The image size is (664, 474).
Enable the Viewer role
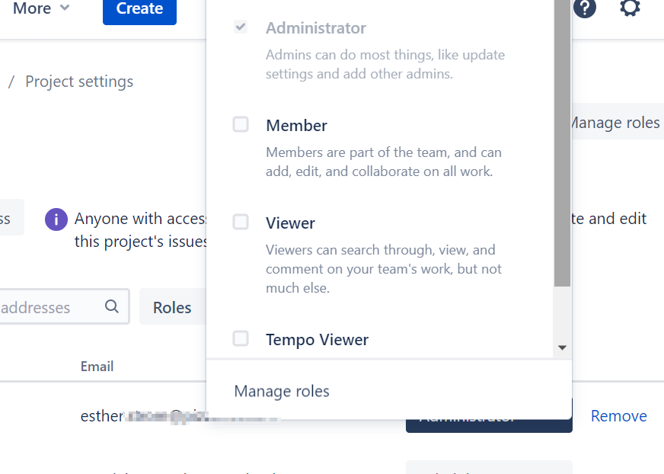click(241, 222)
